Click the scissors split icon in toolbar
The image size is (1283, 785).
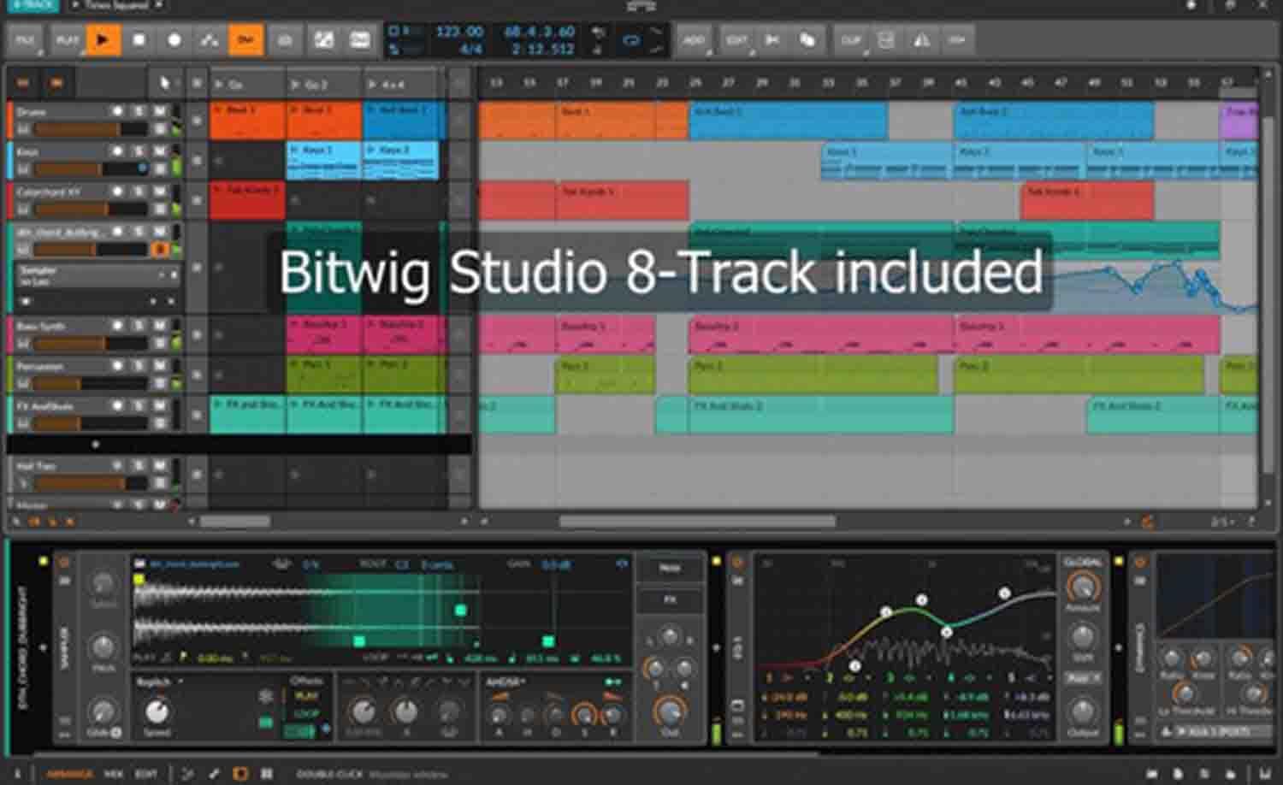(x=772, y=40)
